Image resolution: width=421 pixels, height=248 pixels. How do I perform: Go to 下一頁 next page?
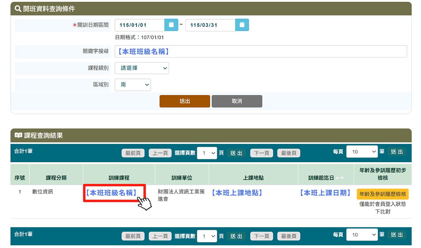click(x=261, y=153)
